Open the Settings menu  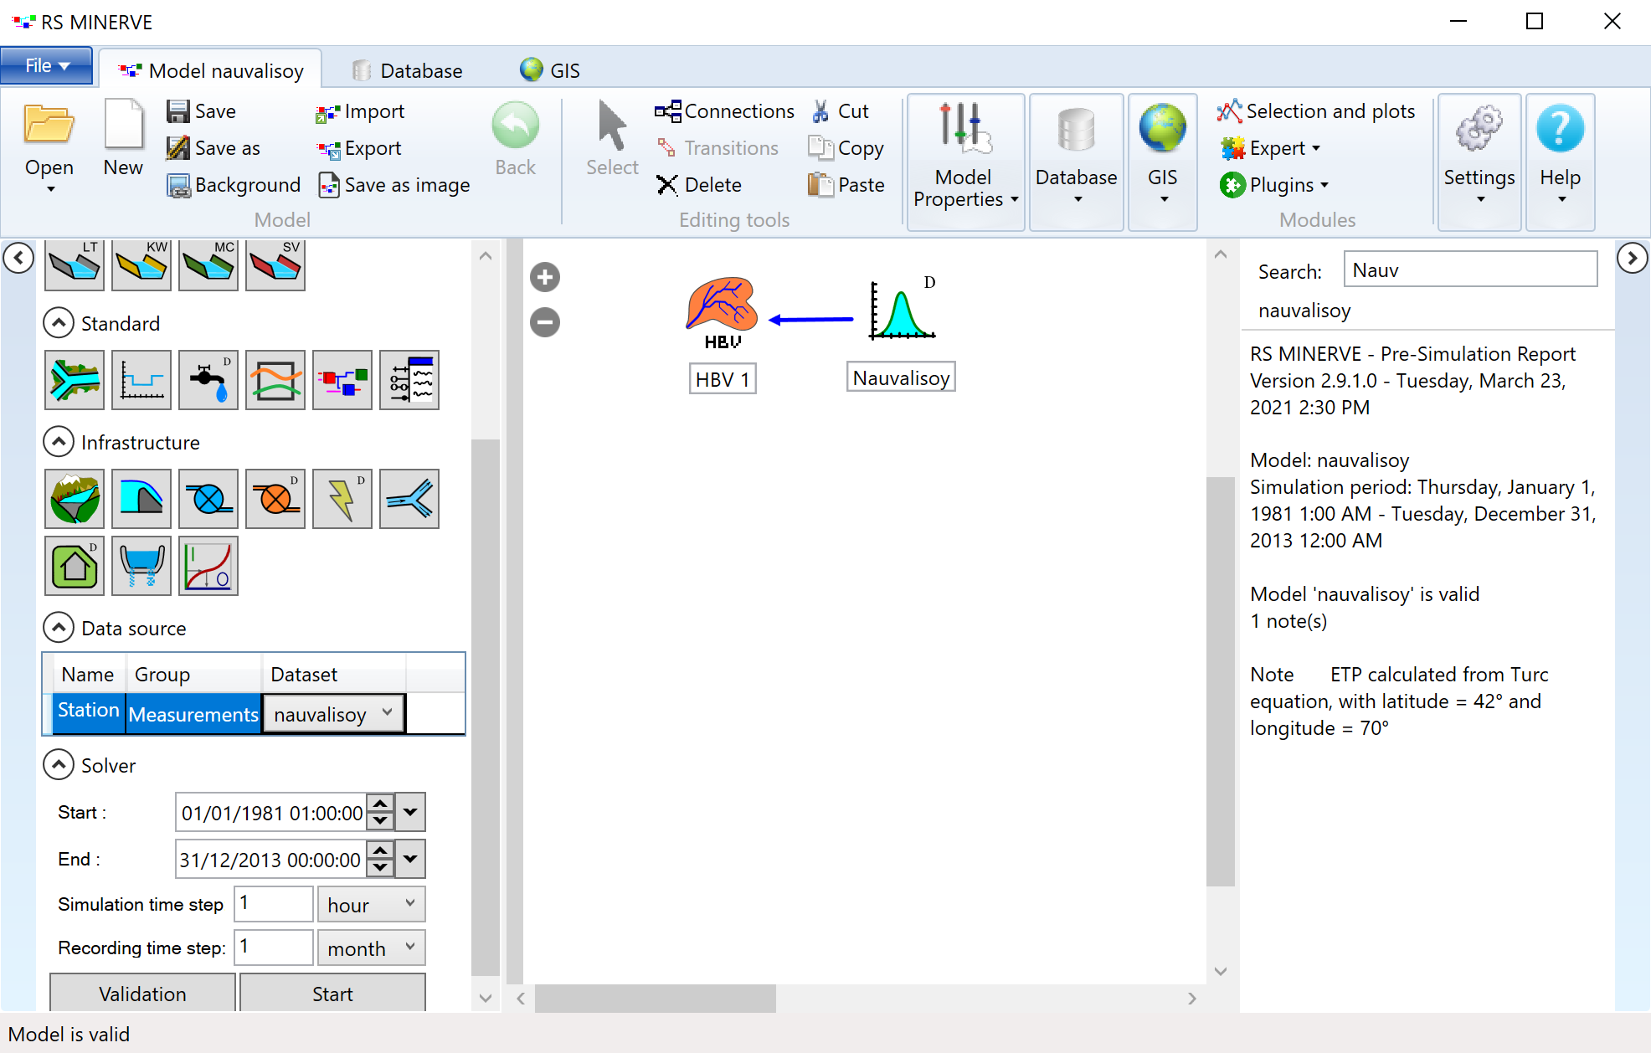tap(1479, 162)
